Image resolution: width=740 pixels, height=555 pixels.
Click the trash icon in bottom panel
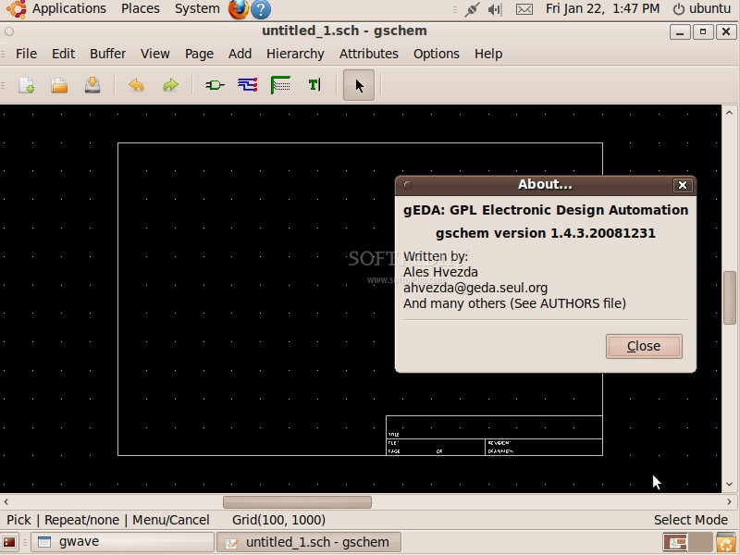[x=726, y=542]
